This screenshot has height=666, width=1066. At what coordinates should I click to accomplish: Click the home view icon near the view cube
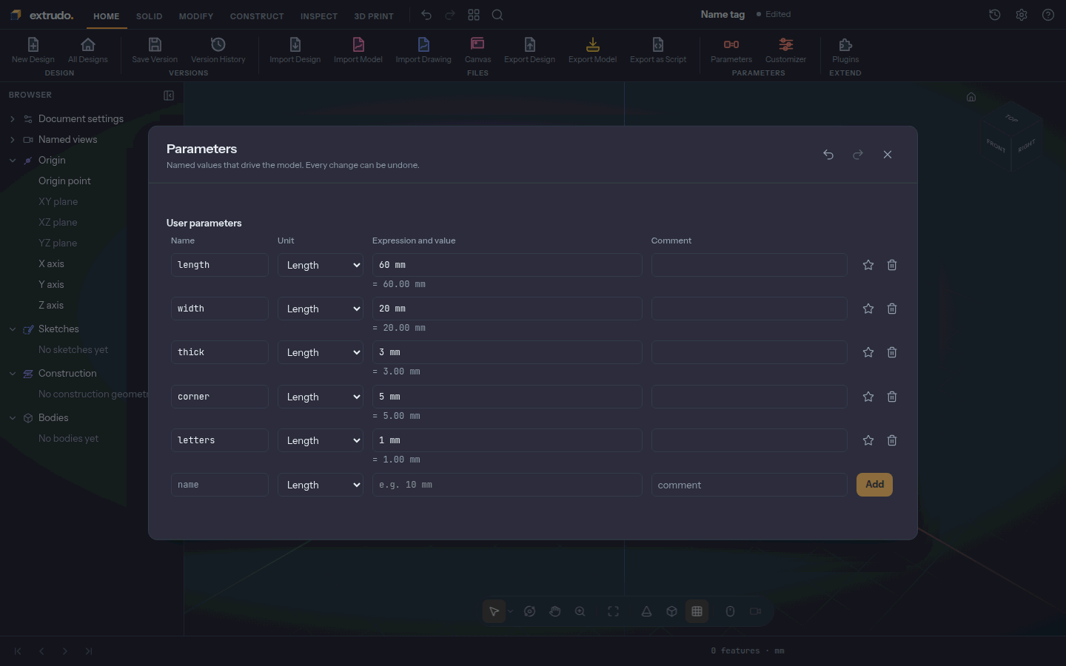pyautogui.click(x=971, y=97)
